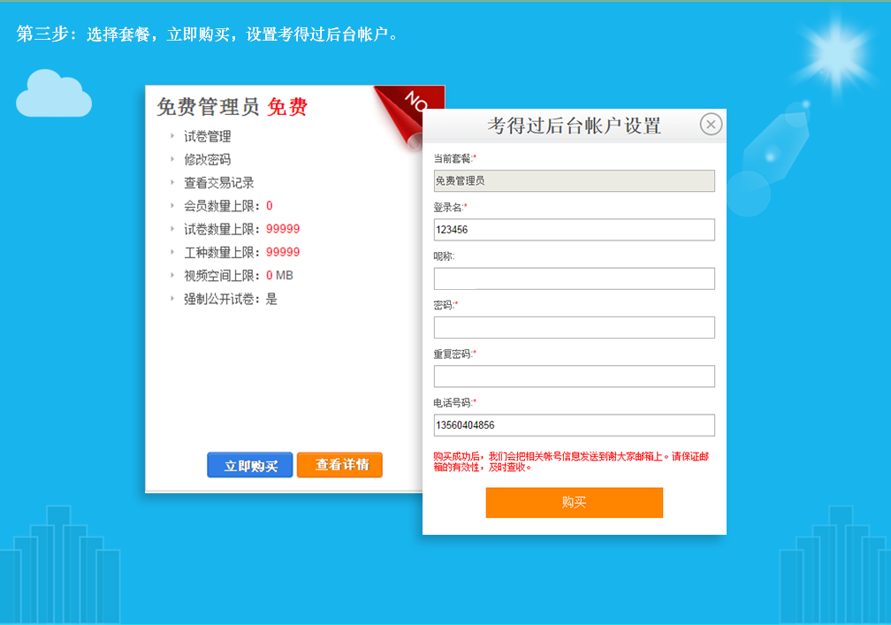Select the 查看交易记录 list item
891x625 pixels.
218,183
